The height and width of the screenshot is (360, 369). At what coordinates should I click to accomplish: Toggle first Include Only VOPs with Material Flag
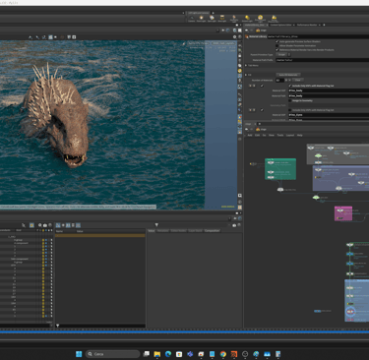(x=290, y=86)
